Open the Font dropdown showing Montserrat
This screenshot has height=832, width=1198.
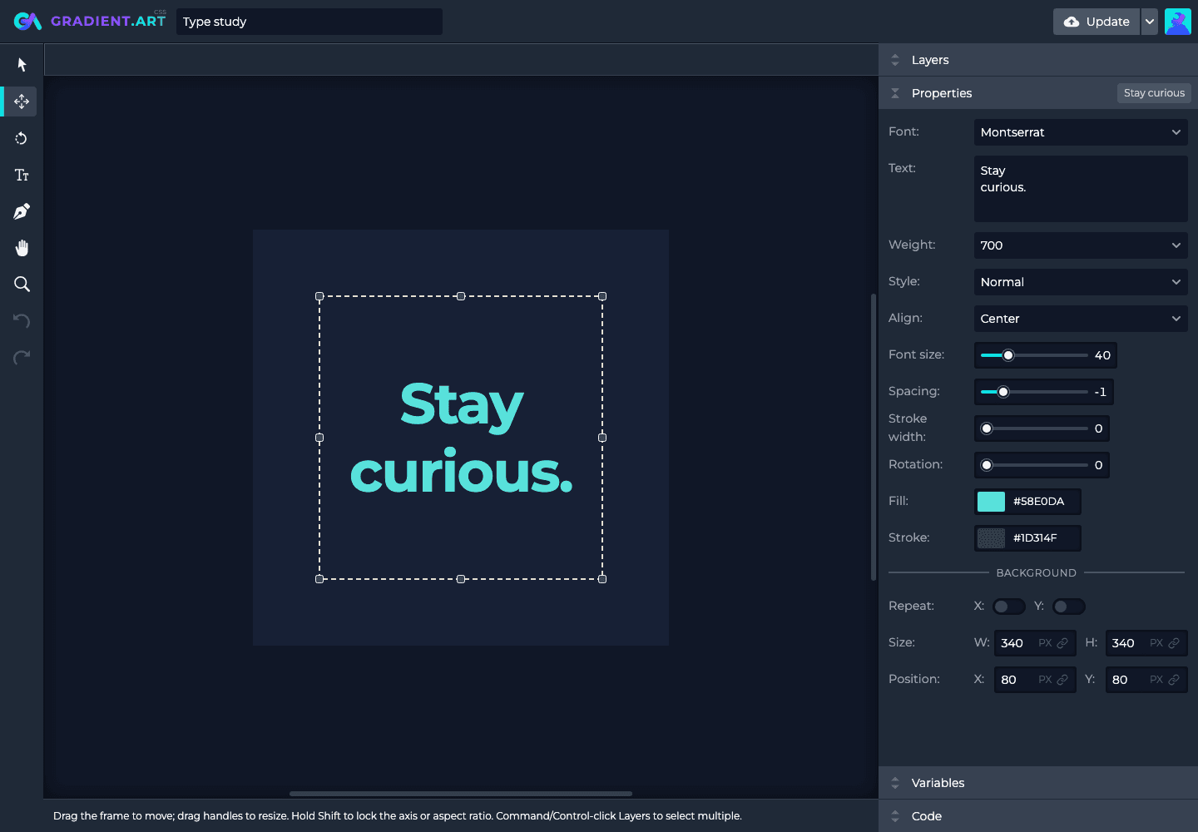coord(1081,132)
